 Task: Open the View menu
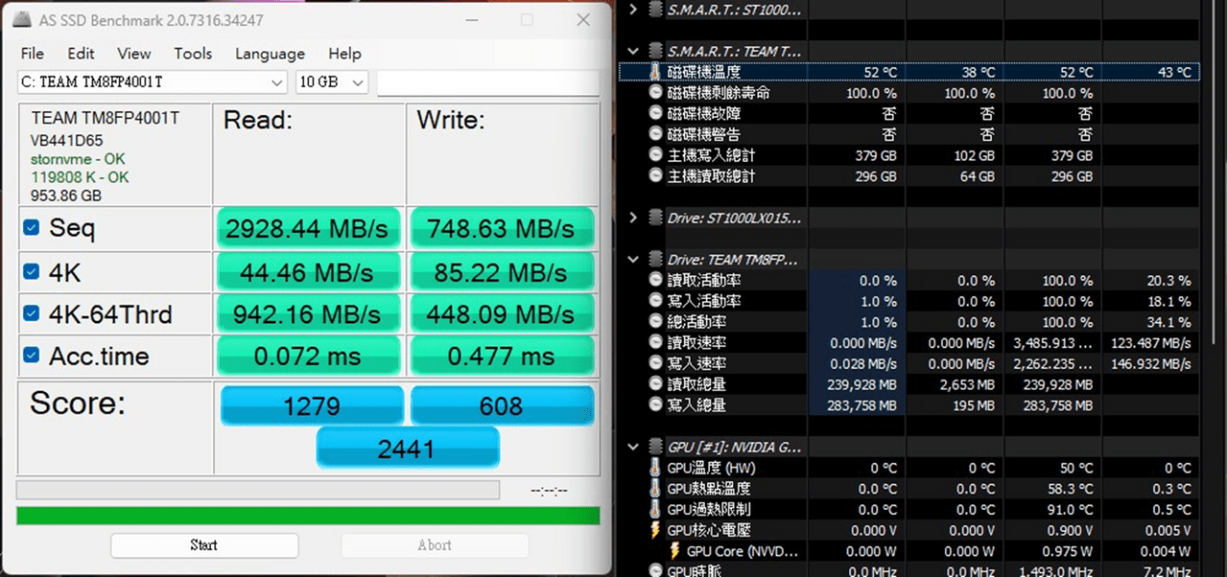pos(134,53)
